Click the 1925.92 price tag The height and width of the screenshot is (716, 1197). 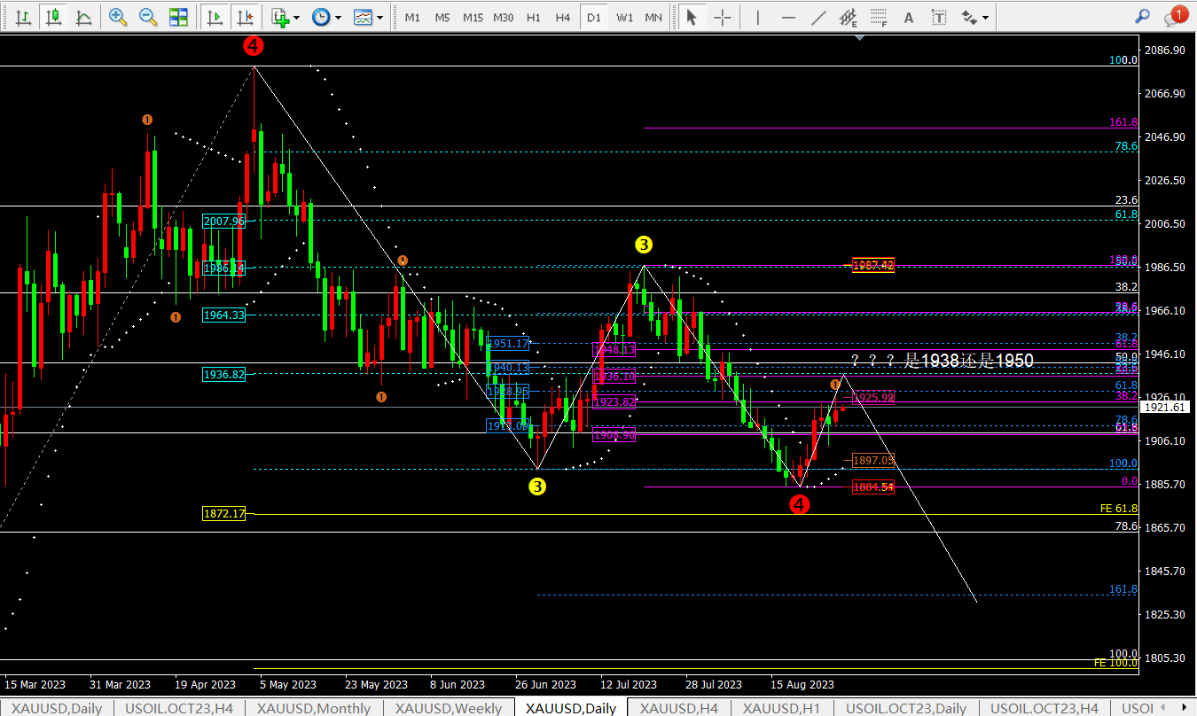(872, 398)
